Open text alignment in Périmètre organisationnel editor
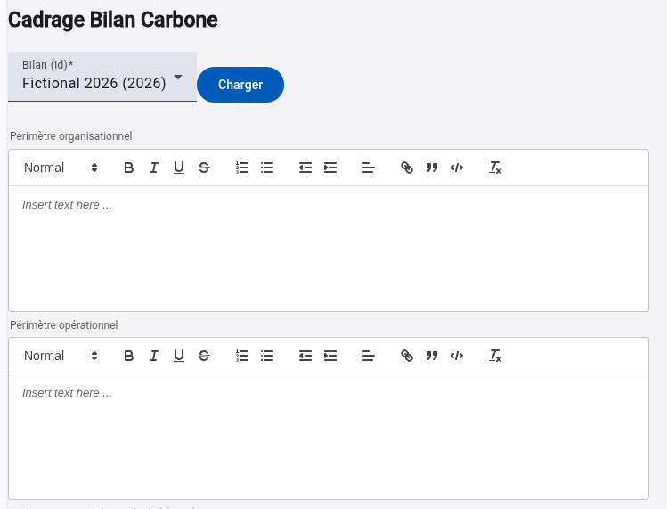The height and width of the screenshot is (509, 667). click(x=369, y=168)
